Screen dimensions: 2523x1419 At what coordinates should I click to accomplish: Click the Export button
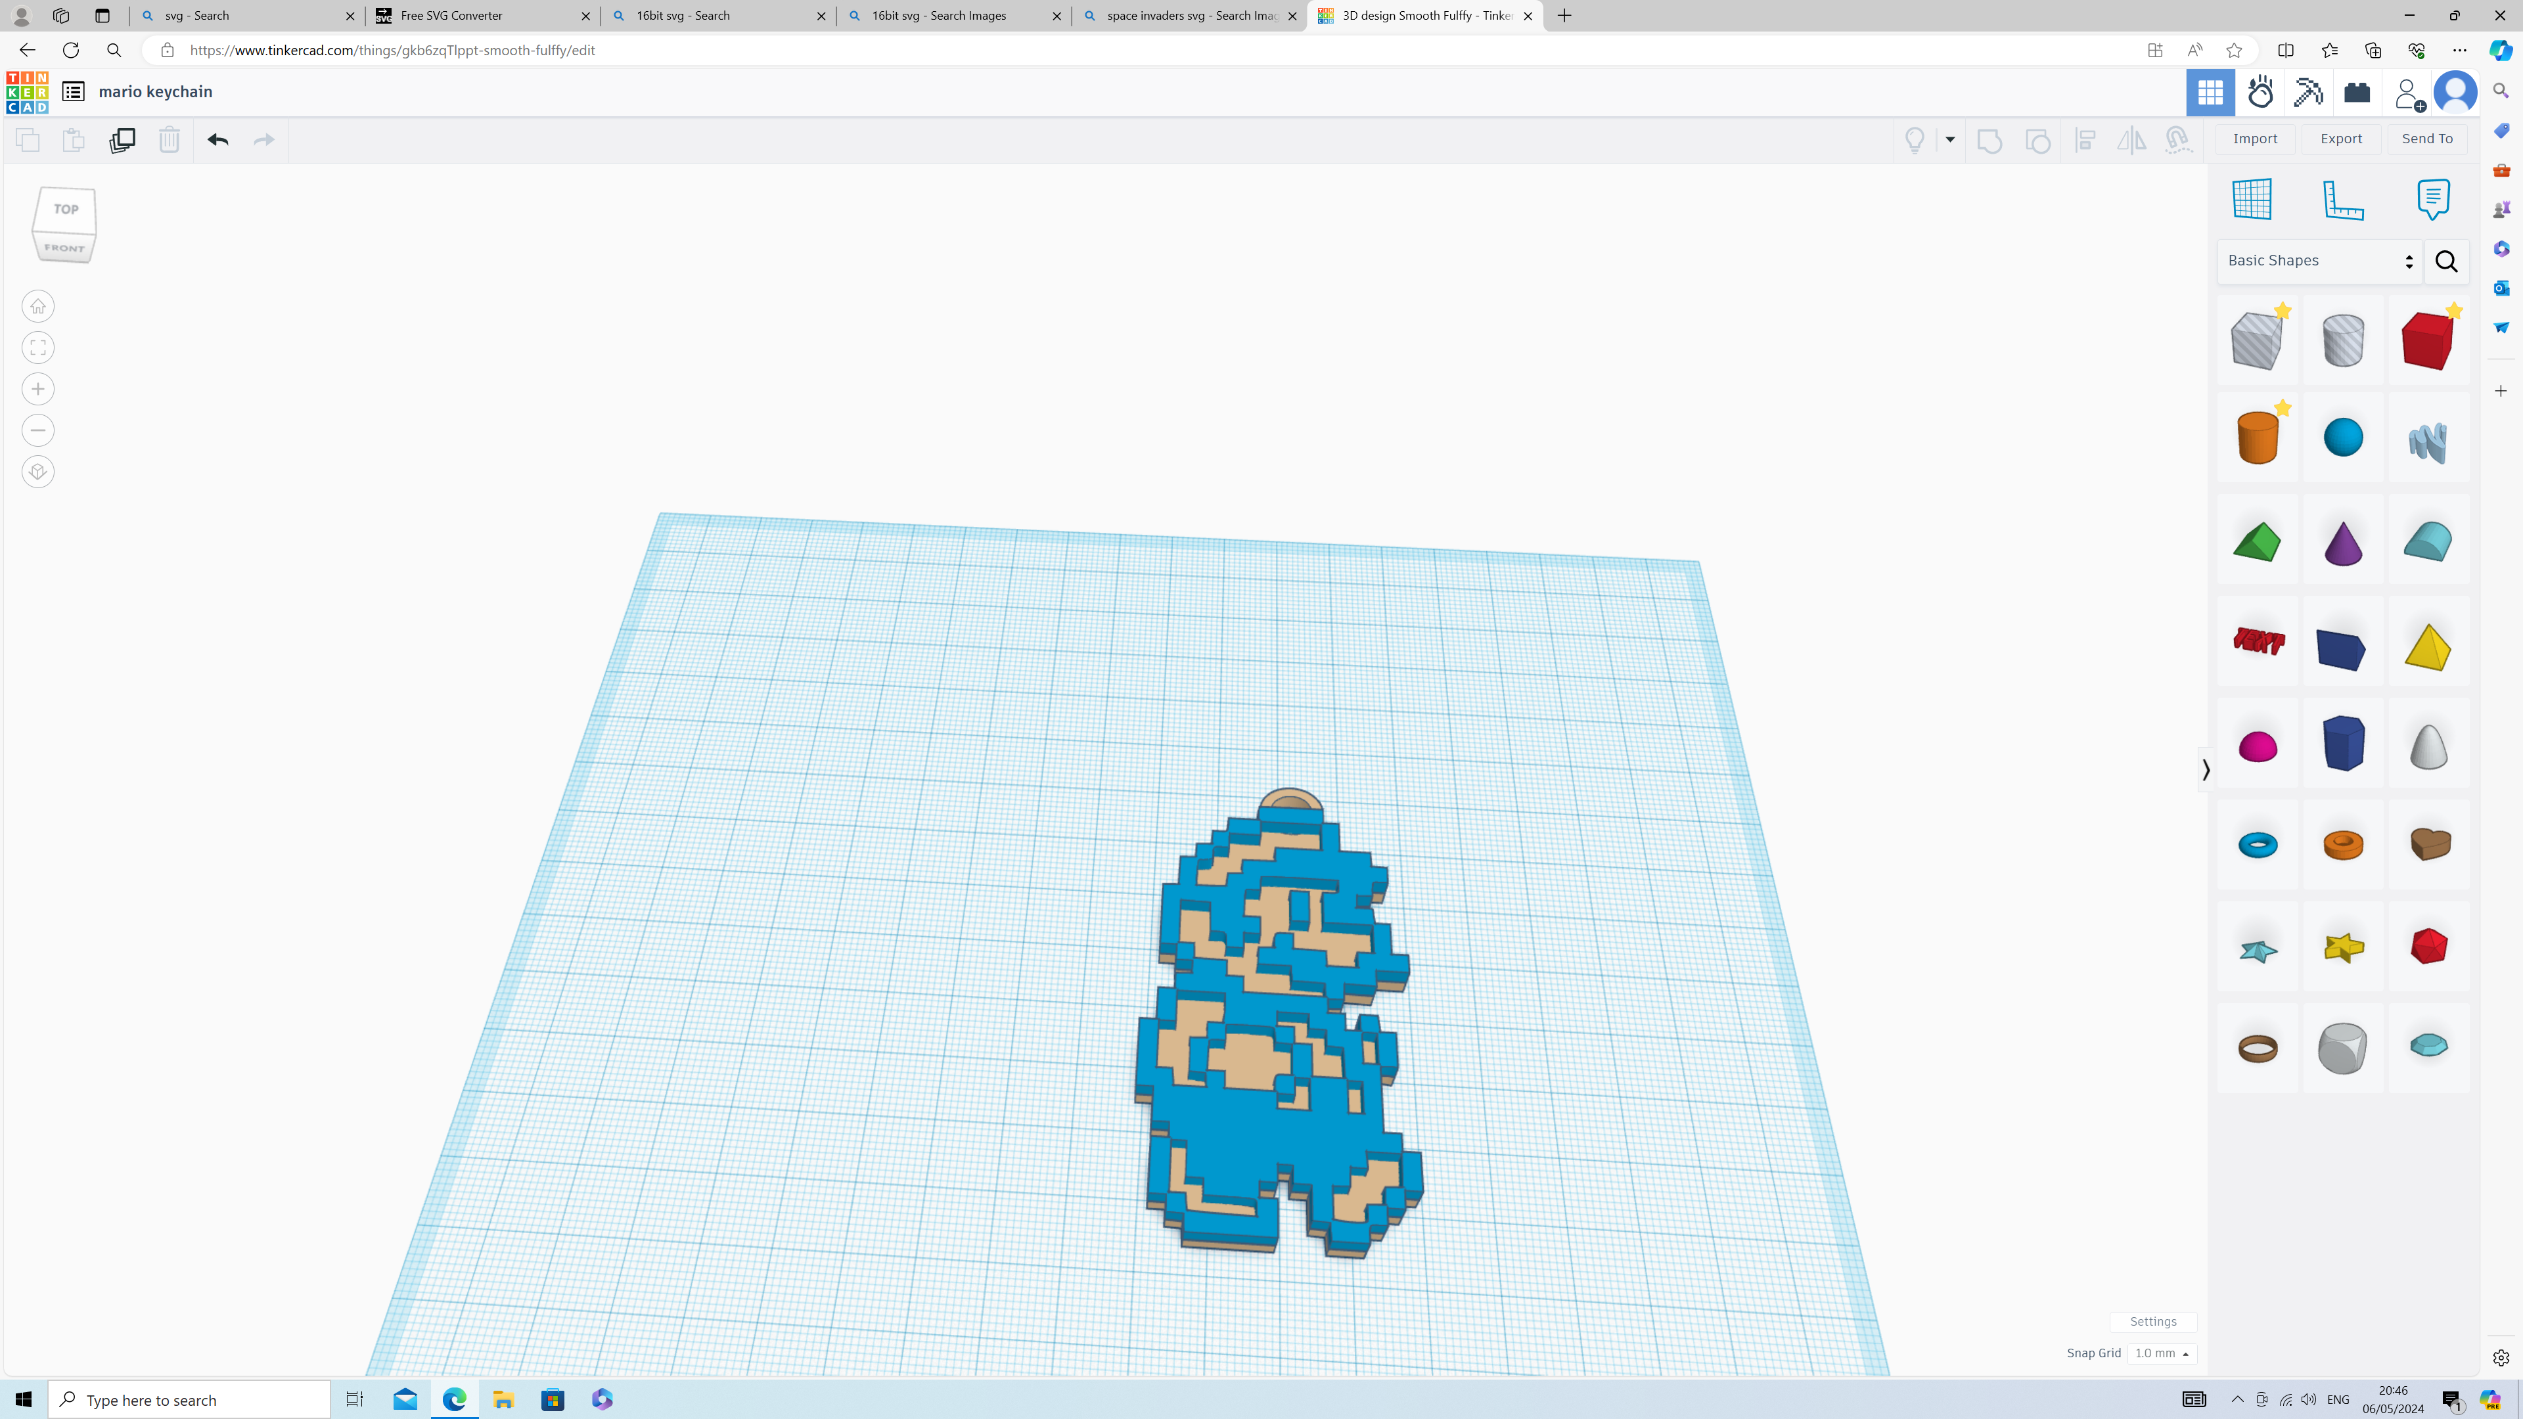[x=2341, y=138]
